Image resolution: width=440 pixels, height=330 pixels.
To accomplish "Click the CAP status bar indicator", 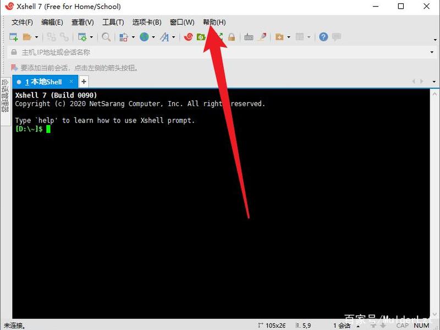I will point(403,326).
